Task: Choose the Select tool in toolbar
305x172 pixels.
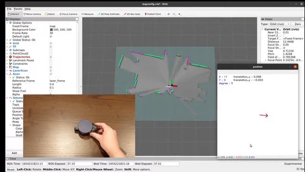Action: pos(50,14)
